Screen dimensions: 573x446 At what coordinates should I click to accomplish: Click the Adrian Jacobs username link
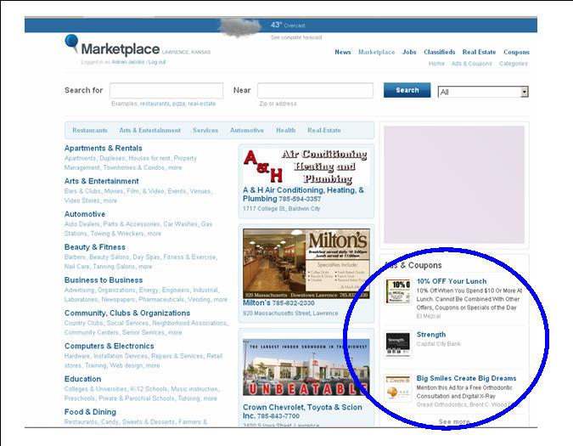click(128, 62)
